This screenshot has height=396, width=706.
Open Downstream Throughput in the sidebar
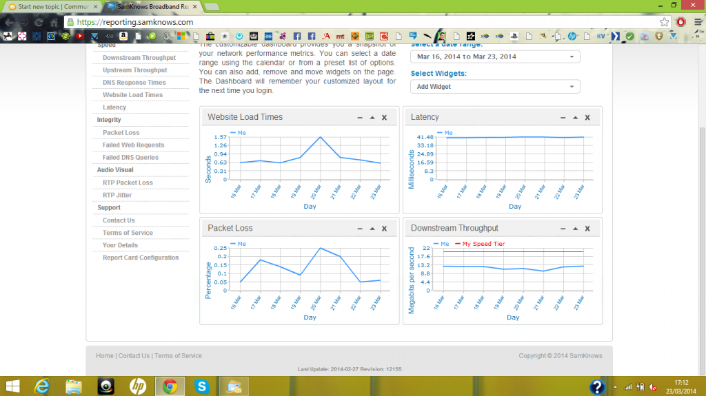139,58
